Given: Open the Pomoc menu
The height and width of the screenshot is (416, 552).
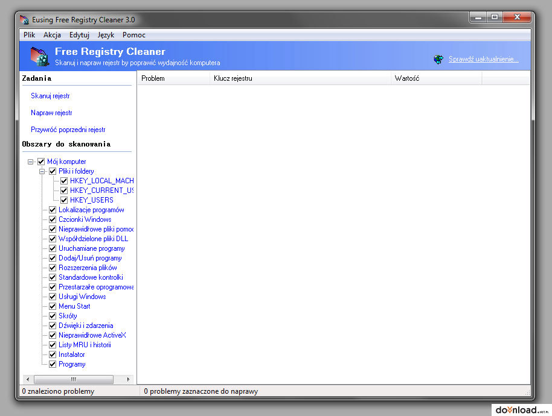Looking at the screenshot, I should (x=134, y=35).
